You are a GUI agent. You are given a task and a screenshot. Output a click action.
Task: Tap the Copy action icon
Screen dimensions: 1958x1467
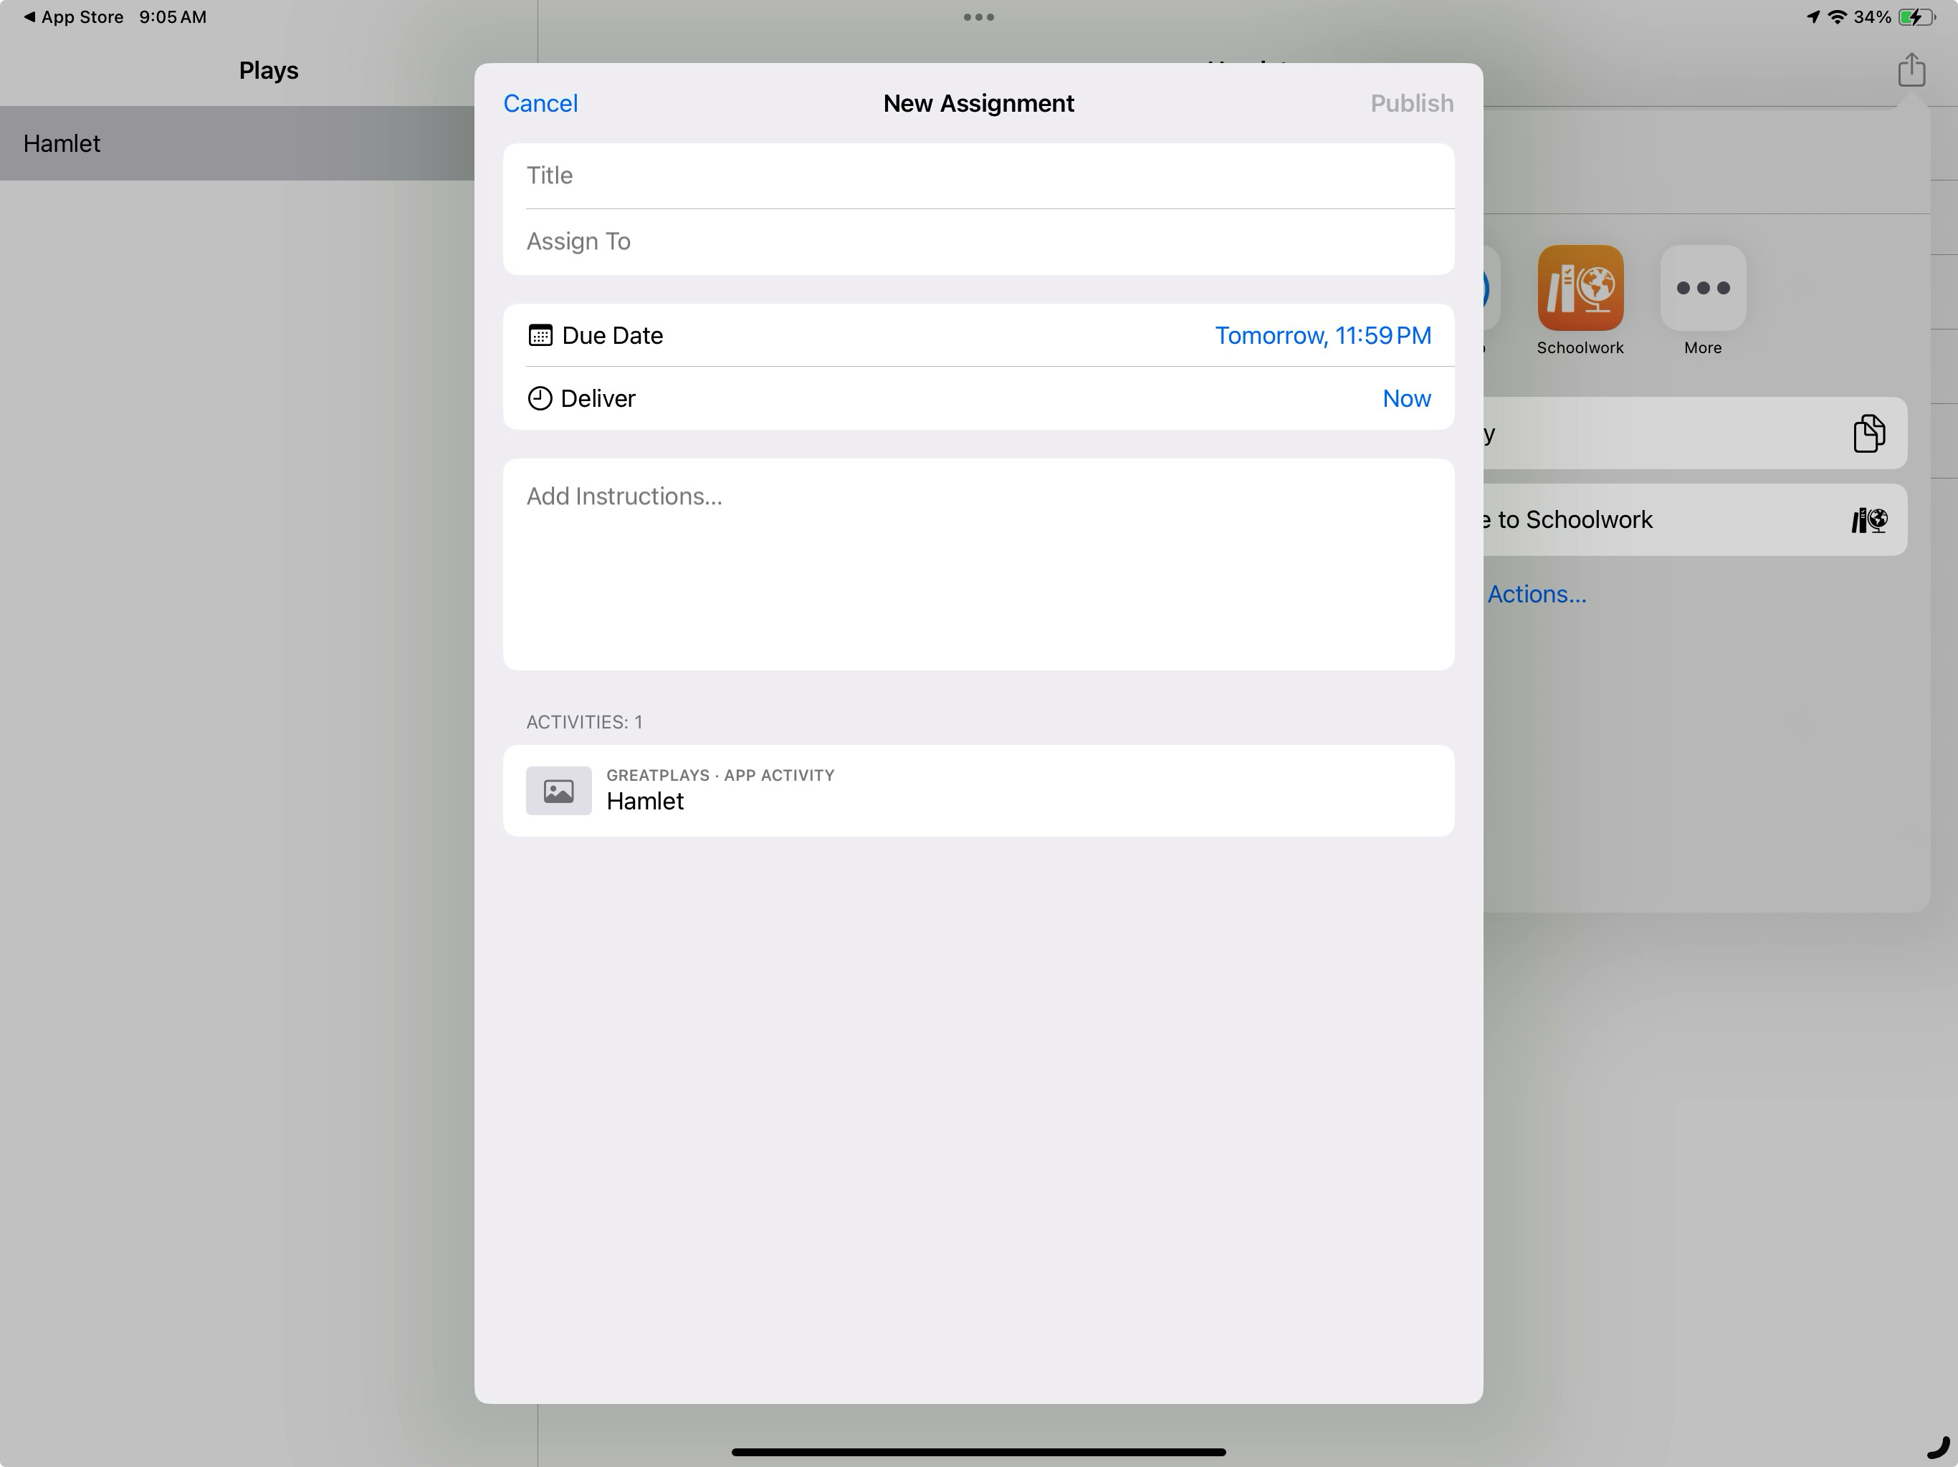(1869, 433)
